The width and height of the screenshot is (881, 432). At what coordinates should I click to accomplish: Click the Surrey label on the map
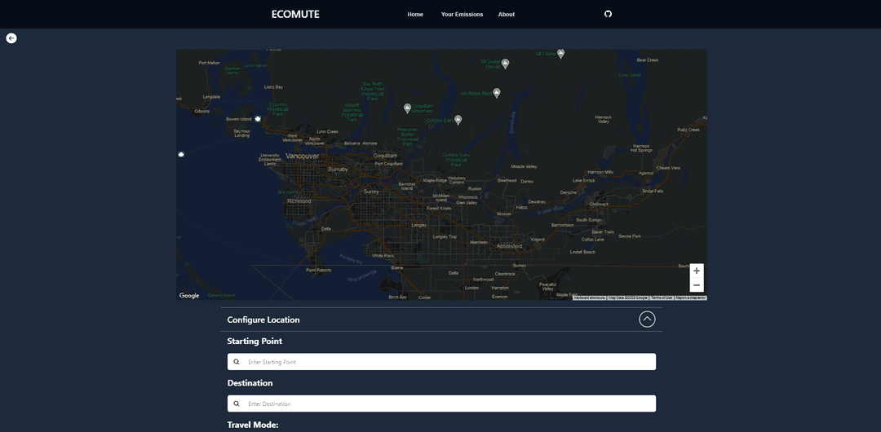(x=371, y=192)
